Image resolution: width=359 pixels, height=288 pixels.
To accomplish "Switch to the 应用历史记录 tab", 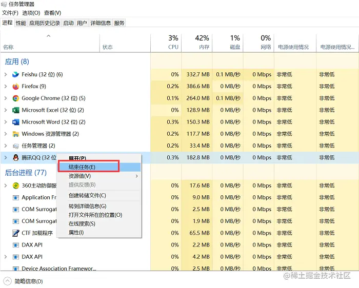I will (x=45, y=23).
